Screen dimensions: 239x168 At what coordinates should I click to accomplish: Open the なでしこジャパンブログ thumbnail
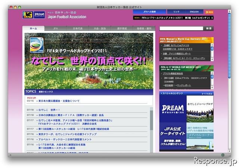point(200,109)
